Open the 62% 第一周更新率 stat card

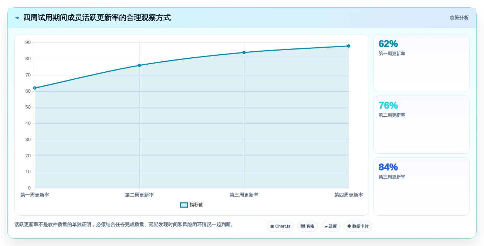click(x=422, y=63)
